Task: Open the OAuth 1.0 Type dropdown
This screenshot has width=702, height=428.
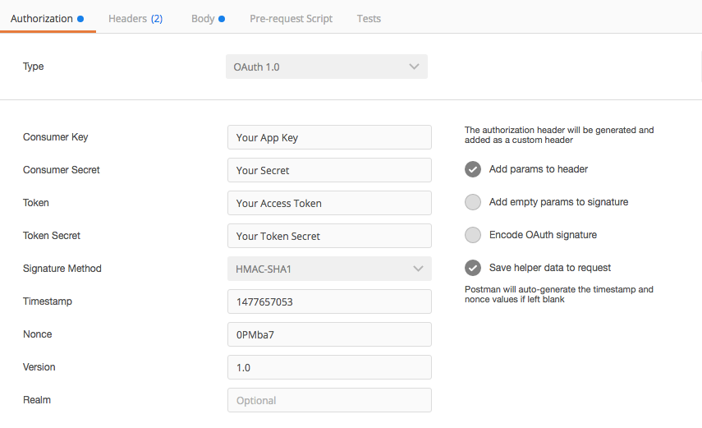Action: pos(326,67)
